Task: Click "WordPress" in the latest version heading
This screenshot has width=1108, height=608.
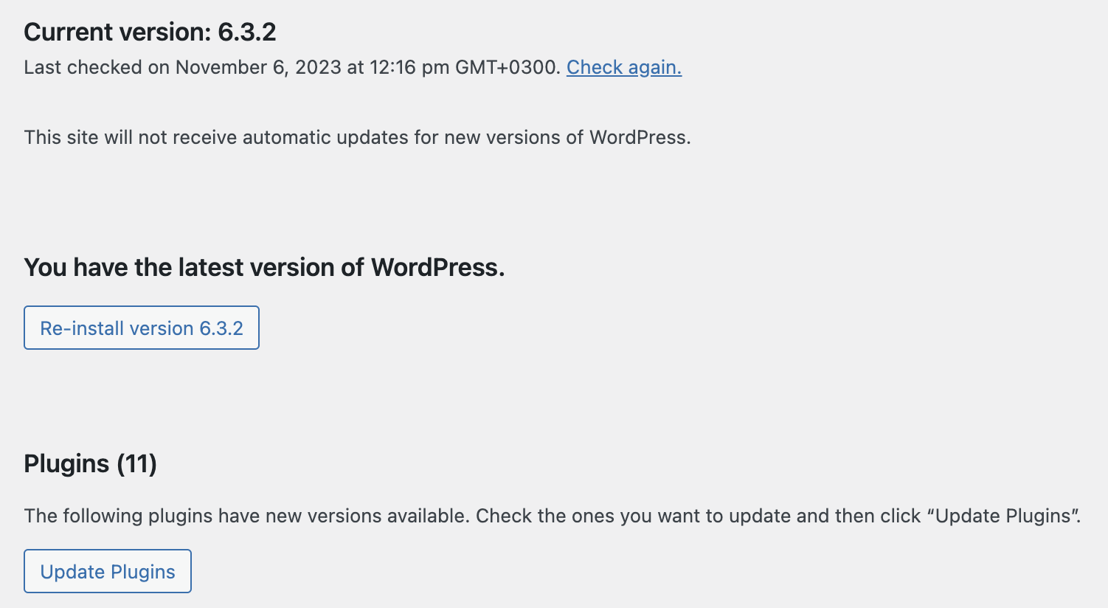Action: pyautogui.click(x=437, y=267)
